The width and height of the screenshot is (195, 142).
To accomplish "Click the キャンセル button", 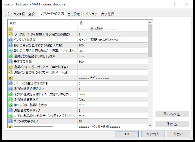I will tap(153, 134).
